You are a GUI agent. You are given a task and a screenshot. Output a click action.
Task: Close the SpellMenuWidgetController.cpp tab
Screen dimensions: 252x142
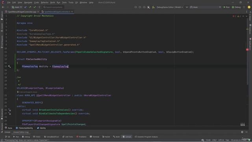(x=38, y=12)
